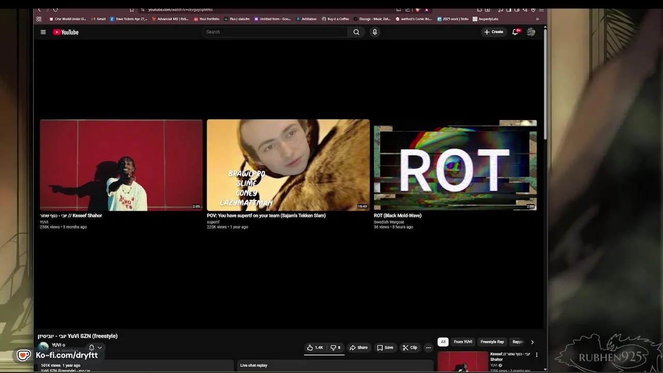Start voice search with microphone icon
The image size is (663, 373).
374,32
